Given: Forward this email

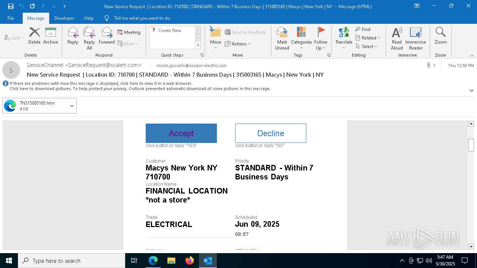Looking at the screenshot, I should [107, 36].
